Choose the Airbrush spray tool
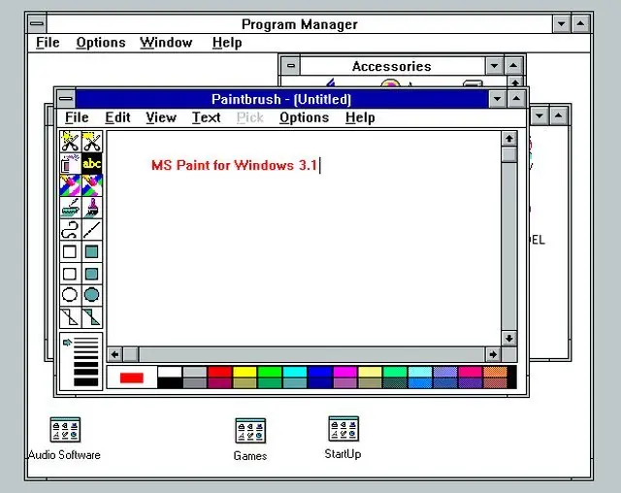 pyautogui.click(x=70, y=164)
